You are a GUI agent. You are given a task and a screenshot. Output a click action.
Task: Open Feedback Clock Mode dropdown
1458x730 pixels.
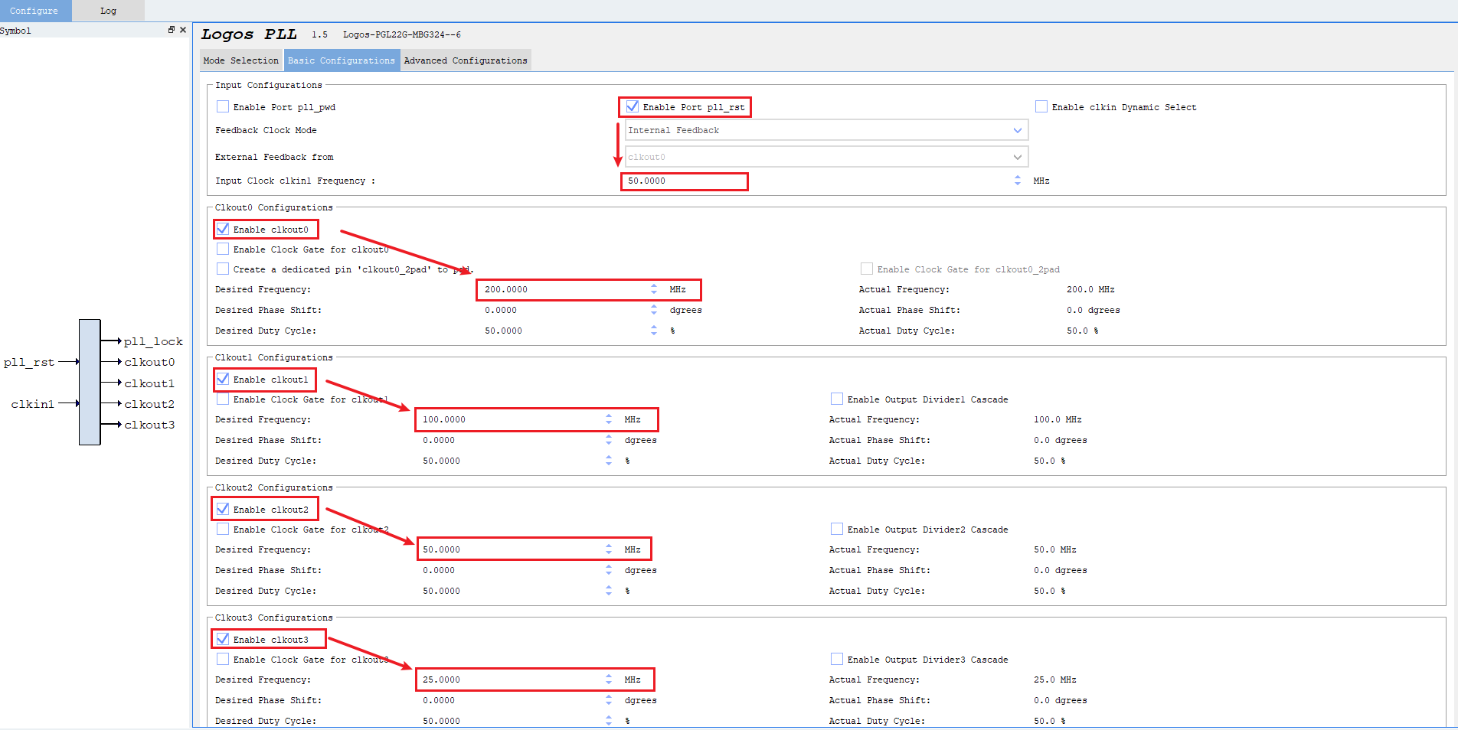[x=826, y=130]
